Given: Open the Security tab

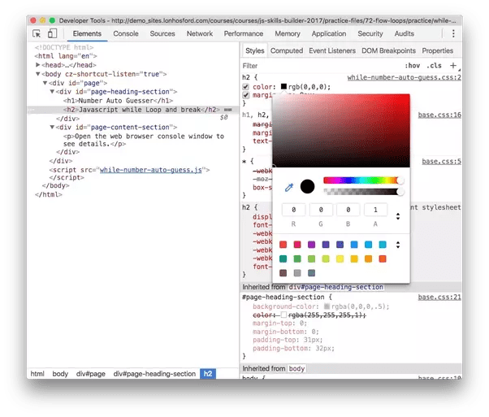Looking at the screenshot, I should [370, 33].
